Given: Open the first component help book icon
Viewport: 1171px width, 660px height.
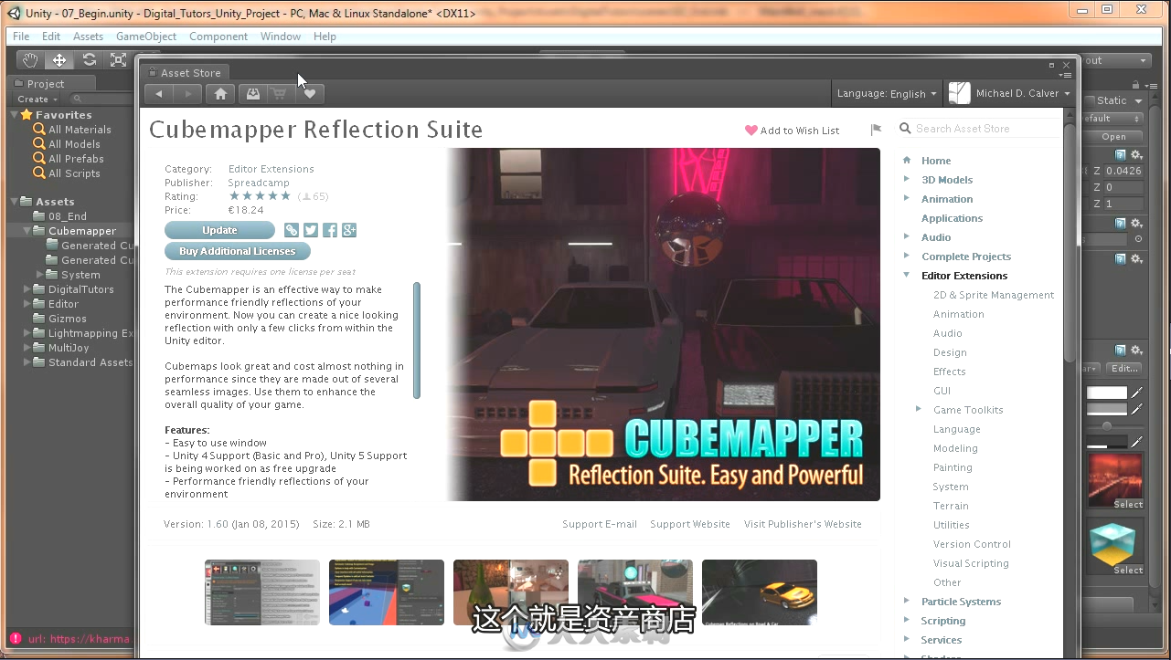Looking at the screenshot, I should pos(1121,155).
